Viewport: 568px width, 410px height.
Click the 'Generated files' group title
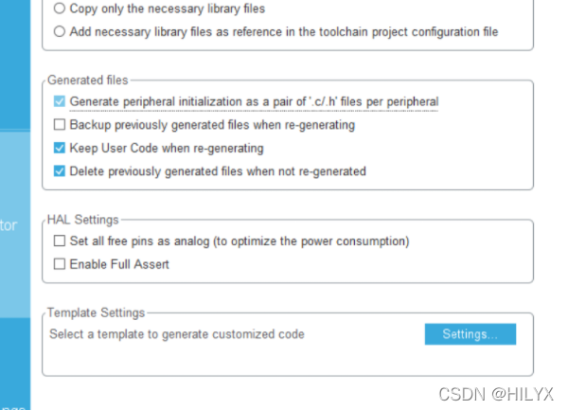[x=85, y=80]
